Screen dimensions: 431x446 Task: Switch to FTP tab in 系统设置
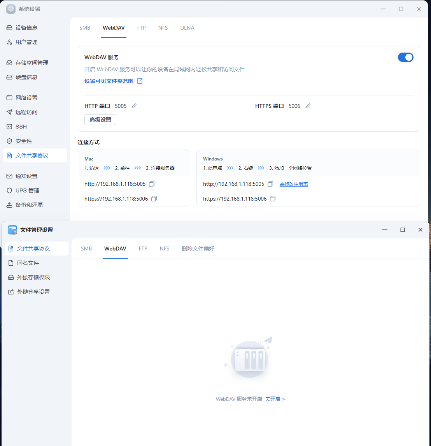pos(141,28)
